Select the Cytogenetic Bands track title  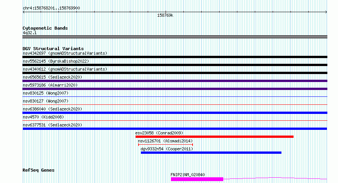pos(45,28)
